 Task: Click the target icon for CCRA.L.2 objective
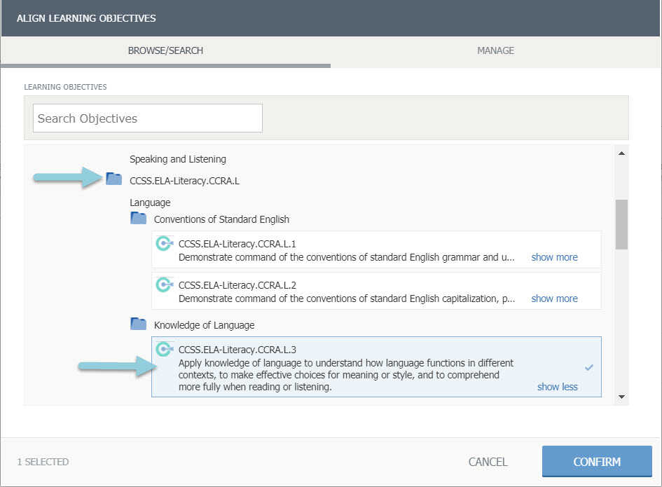pyautogui.click(x=164, y=284)
